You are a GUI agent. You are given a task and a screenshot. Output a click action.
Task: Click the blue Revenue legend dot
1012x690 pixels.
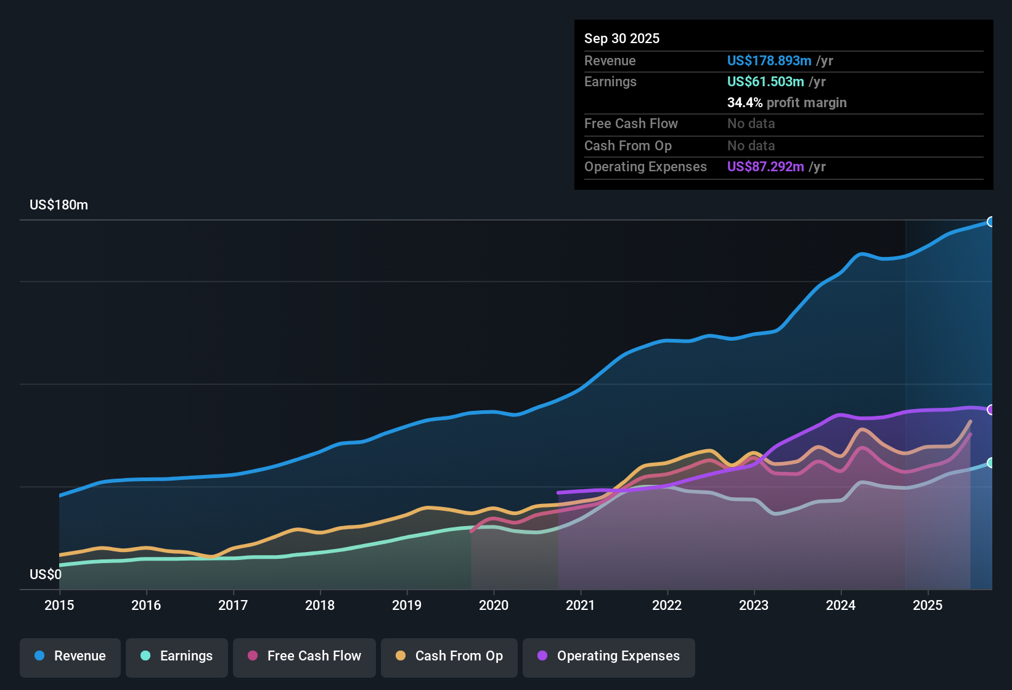pos(39,656)
